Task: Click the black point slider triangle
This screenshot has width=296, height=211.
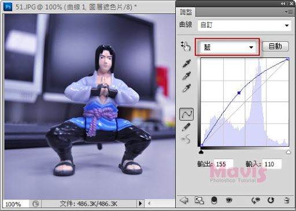Action: tap(201, 152)
